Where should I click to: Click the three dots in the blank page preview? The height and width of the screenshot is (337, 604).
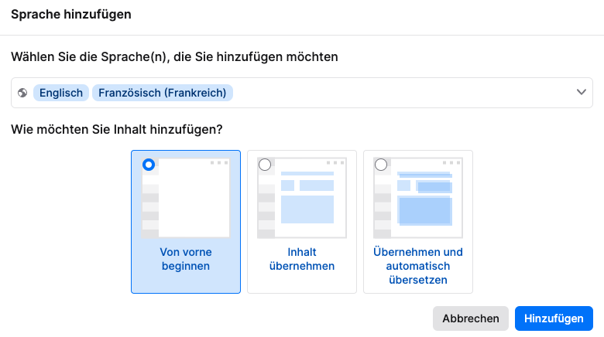tap(218, 162)
